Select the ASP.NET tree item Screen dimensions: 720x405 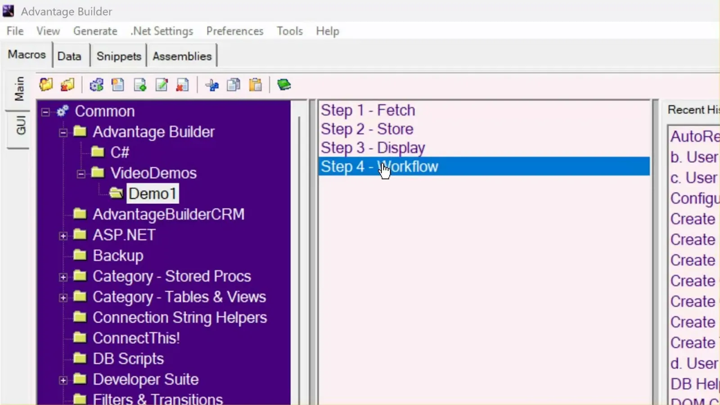pyautogui.click(x=124, y=234)
